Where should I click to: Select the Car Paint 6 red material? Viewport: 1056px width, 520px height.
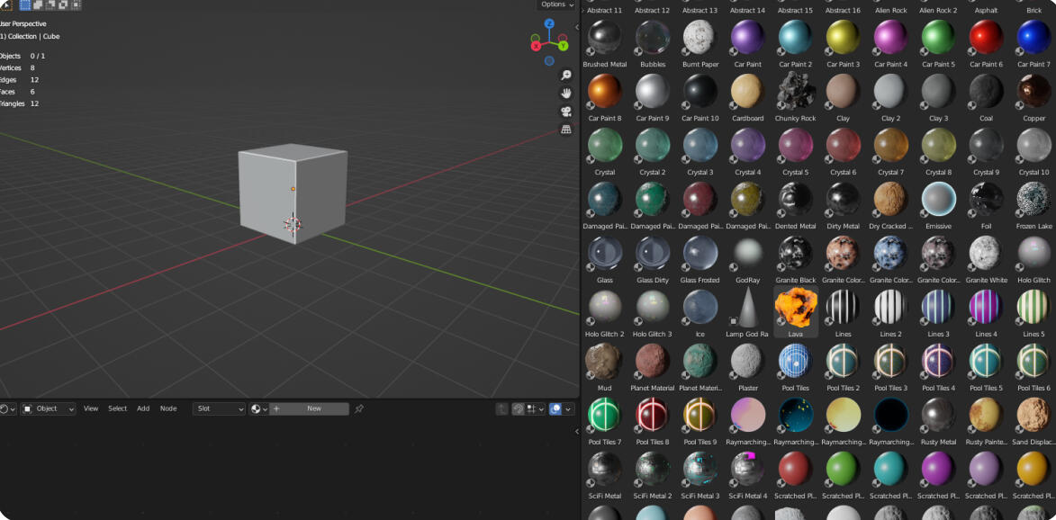pyautogui.click(x=986, y=39)
